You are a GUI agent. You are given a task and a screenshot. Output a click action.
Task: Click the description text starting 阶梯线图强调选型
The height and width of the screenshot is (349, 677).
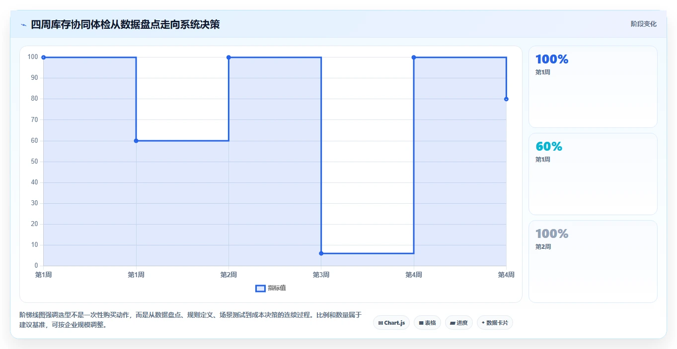point(191,320)
